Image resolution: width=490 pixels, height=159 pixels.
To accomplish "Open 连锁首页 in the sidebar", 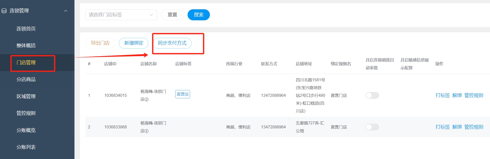I will (26, 29).
